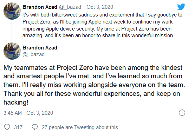Open Brandon Azad avatar in main tweet

12,51
